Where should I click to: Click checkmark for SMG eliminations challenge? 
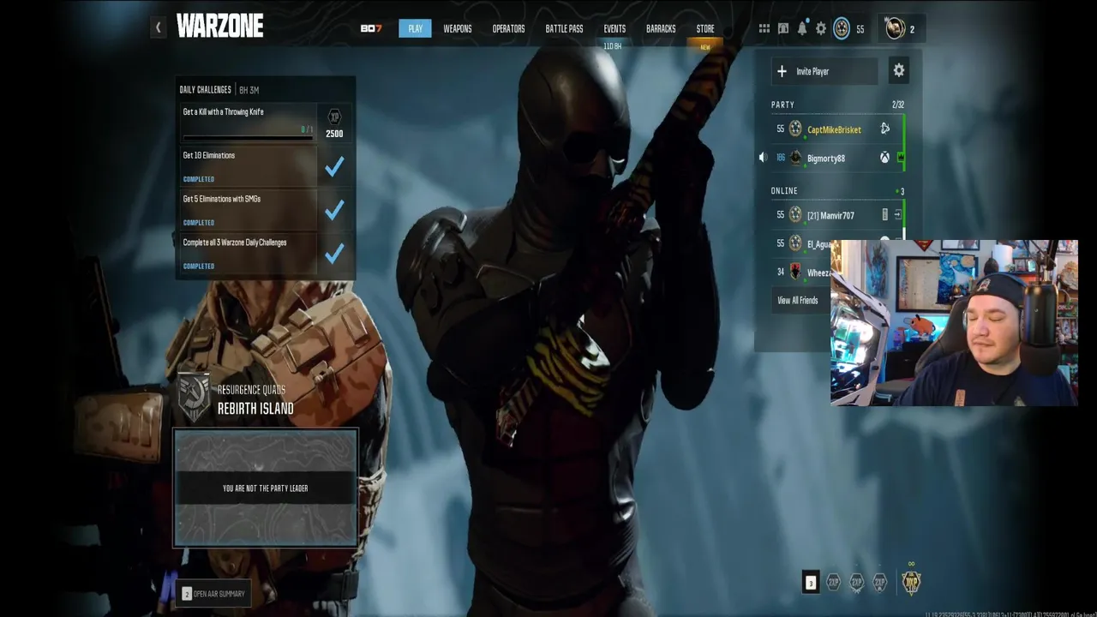[334, 210]
